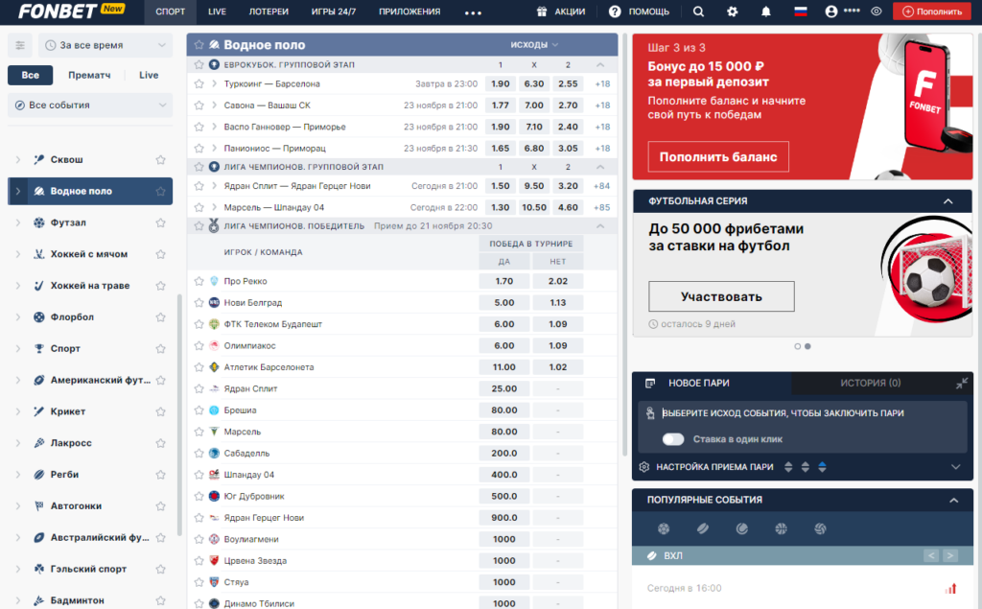Screen dimensions: 982x609
Task: Star the Про Рекко team row
Action: pyautogui.click(x=199, y=281)
